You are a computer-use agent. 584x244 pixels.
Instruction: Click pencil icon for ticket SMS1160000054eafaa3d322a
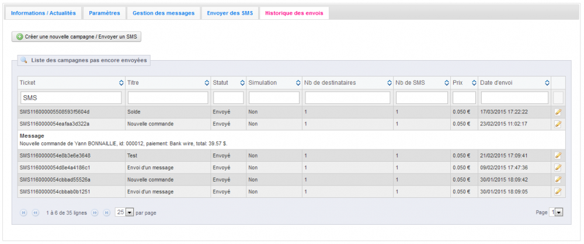click(558, 124)
